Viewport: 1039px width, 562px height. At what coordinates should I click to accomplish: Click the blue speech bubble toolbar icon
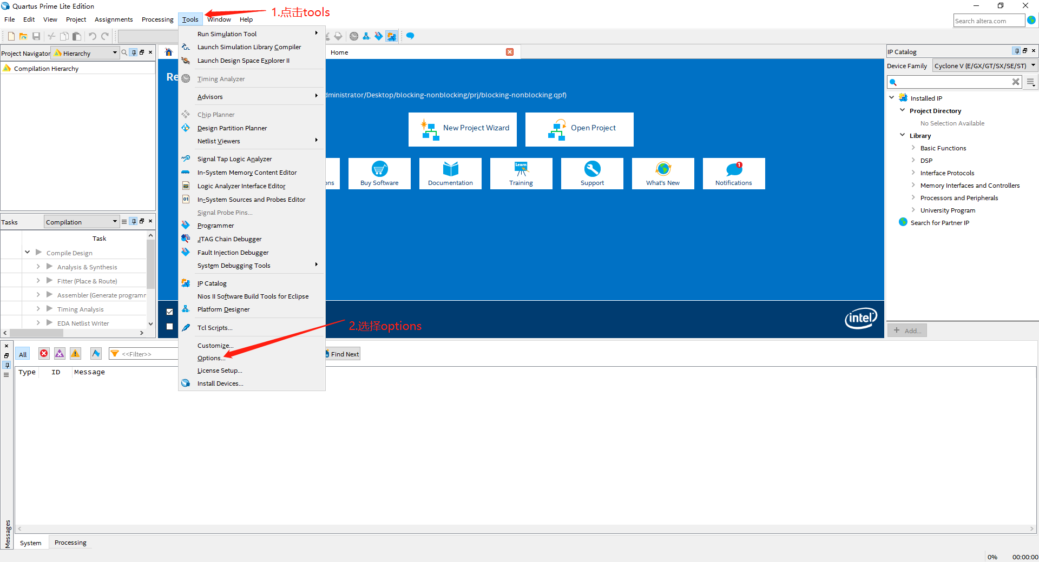[410, 36]
